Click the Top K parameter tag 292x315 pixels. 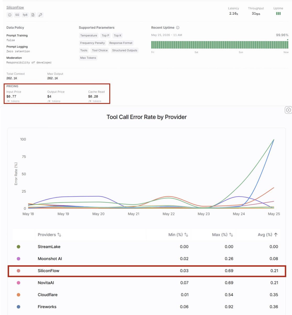point(118,35)
